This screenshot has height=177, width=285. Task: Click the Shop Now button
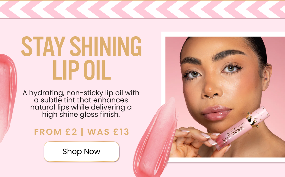click(82, 152)
